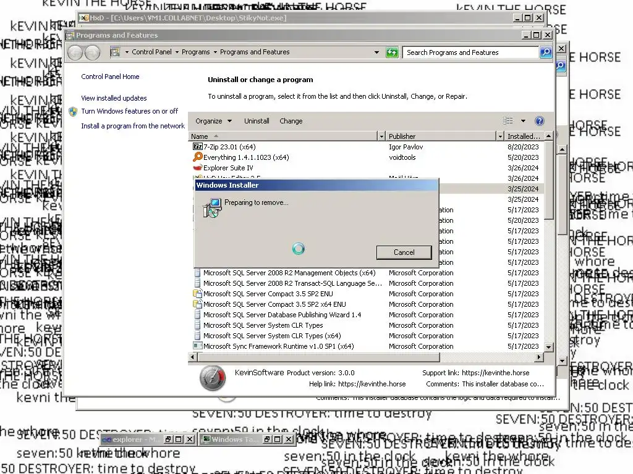Click the list vertical scrollbar down arrow
The image size is (633, 474).
(548, 347)
